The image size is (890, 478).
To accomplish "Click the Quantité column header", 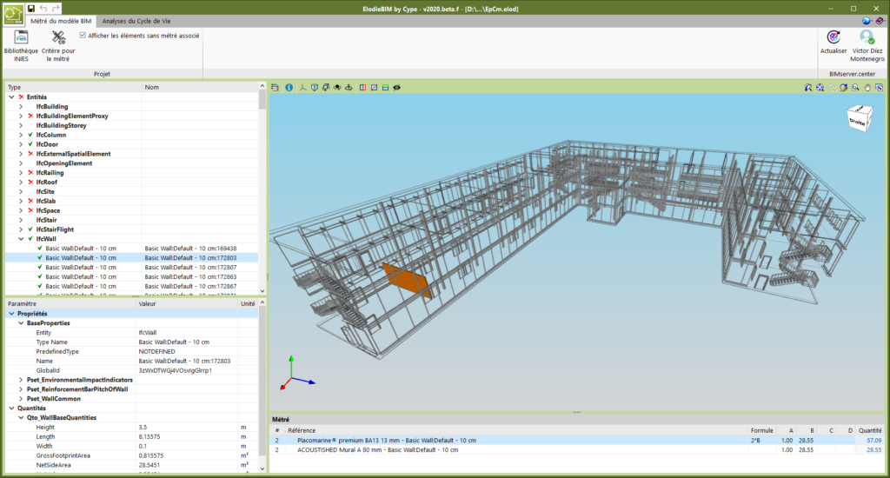I will (869, 430).
